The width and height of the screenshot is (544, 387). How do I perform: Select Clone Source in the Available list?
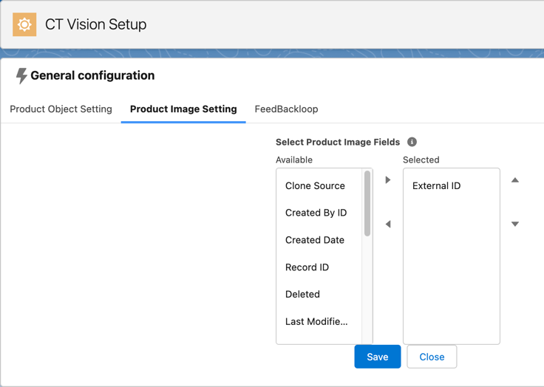point(315,186)
